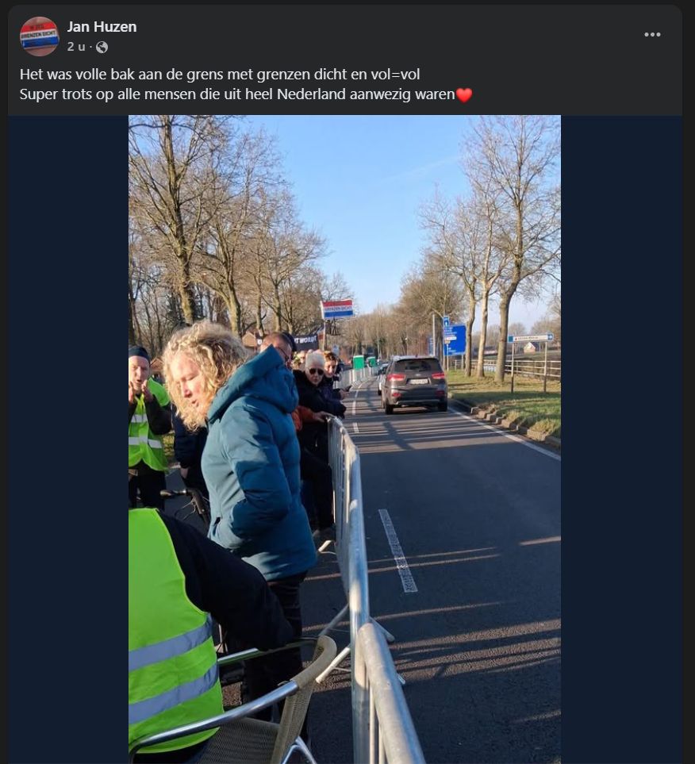Open the Jan Huzen profile name link

102,27
